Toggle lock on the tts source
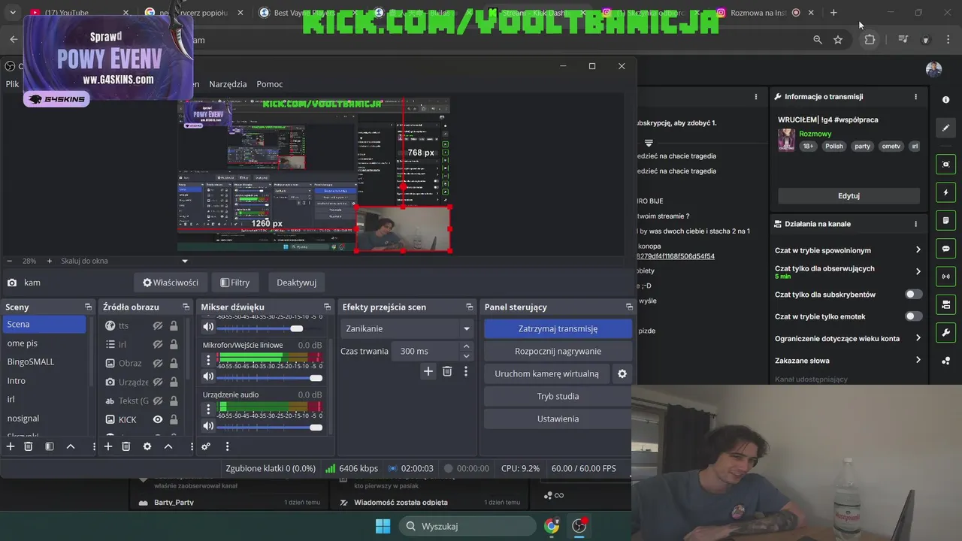Screen dimensions: 962x541 tap(174, 325)
